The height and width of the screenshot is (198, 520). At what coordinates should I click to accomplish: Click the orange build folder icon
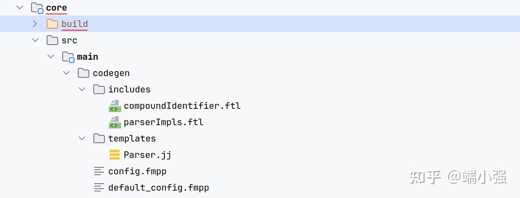pos(52,24)
